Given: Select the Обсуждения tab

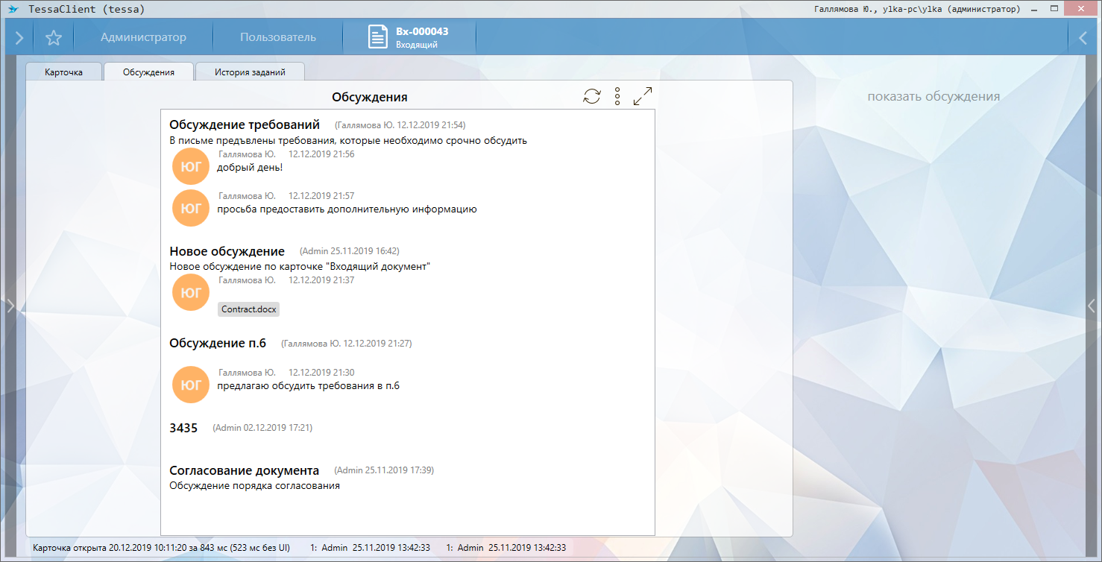Looking at the screenshot, I should (x=149, y=72).
